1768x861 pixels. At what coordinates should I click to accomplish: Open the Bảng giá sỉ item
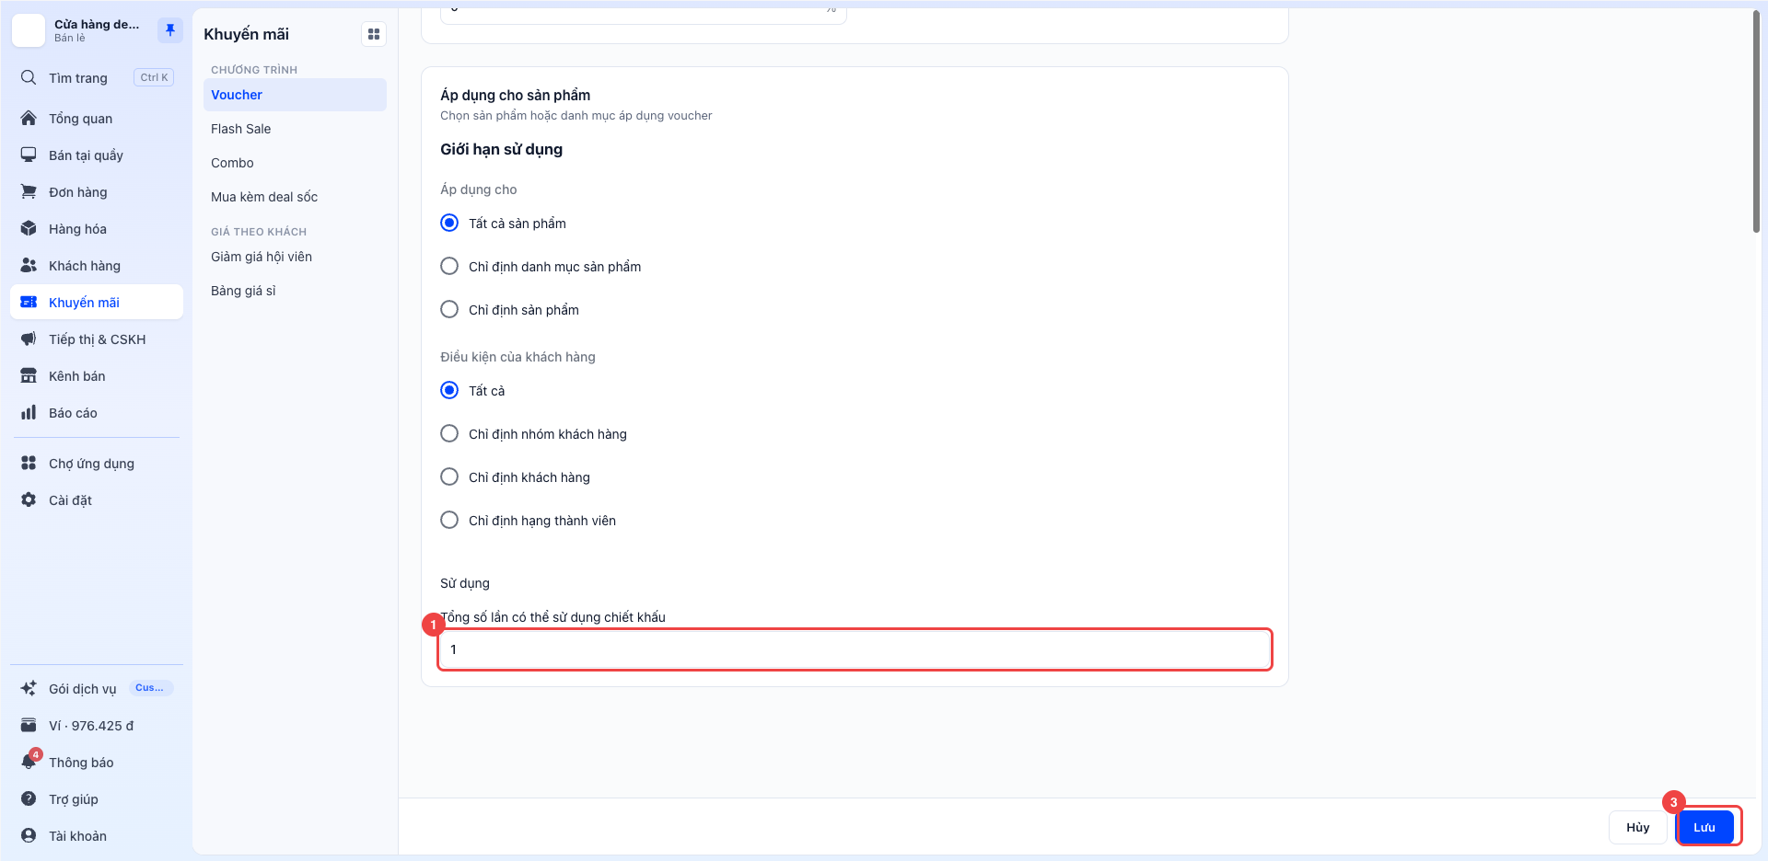(x=295, y=291)
